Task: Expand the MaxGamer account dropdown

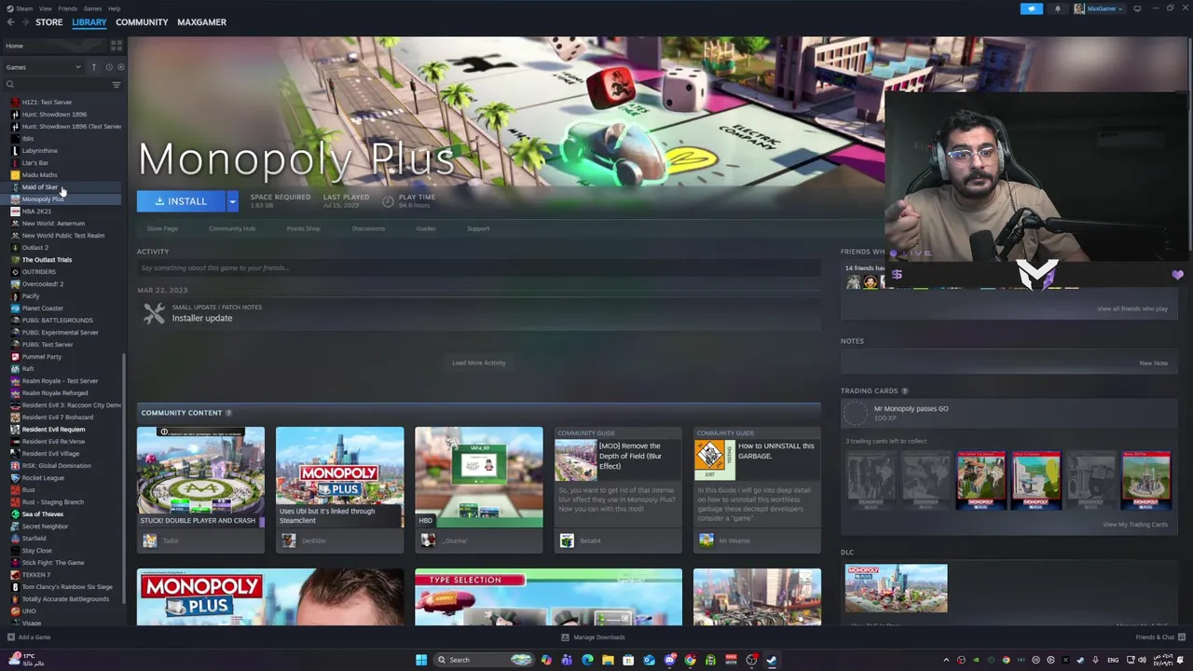Action: pos(1099,8)
